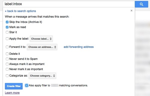This screenshot has height=96, width=150.
Task: Open the Choose category dropdown
Action: click(42, 76)
